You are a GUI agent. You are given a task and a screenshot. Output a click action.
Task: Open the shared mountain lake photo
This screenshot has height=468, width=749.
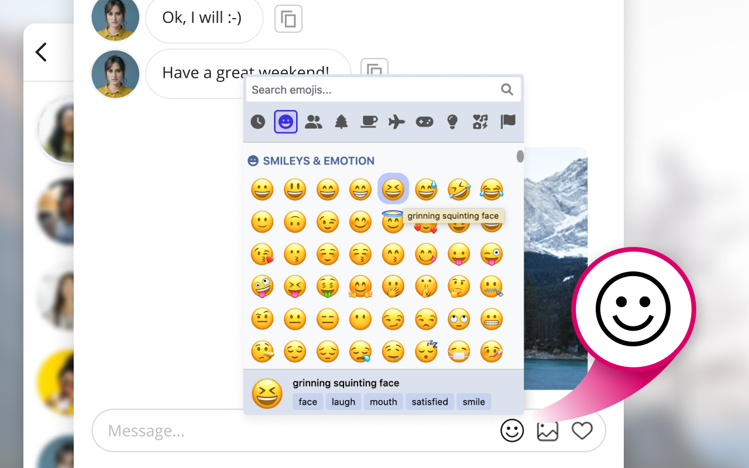click(x=555, y=268)
